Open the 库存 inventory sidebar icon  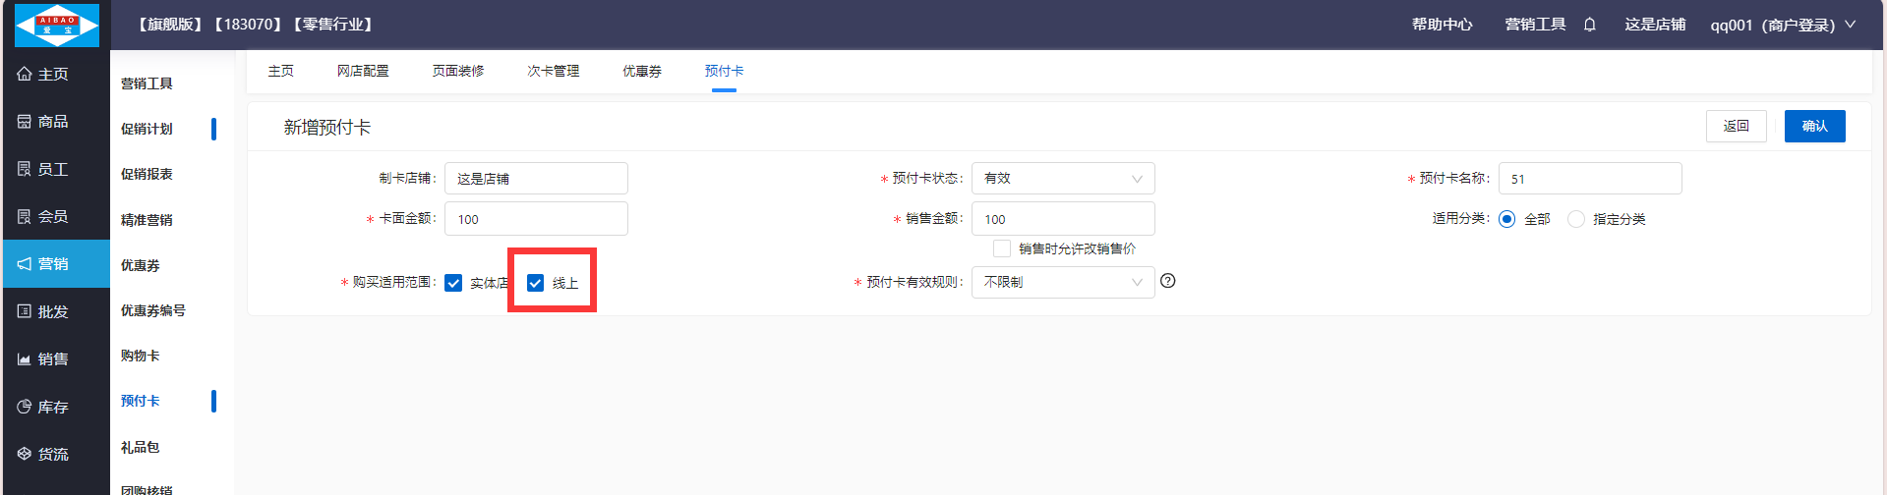(25, 407)
